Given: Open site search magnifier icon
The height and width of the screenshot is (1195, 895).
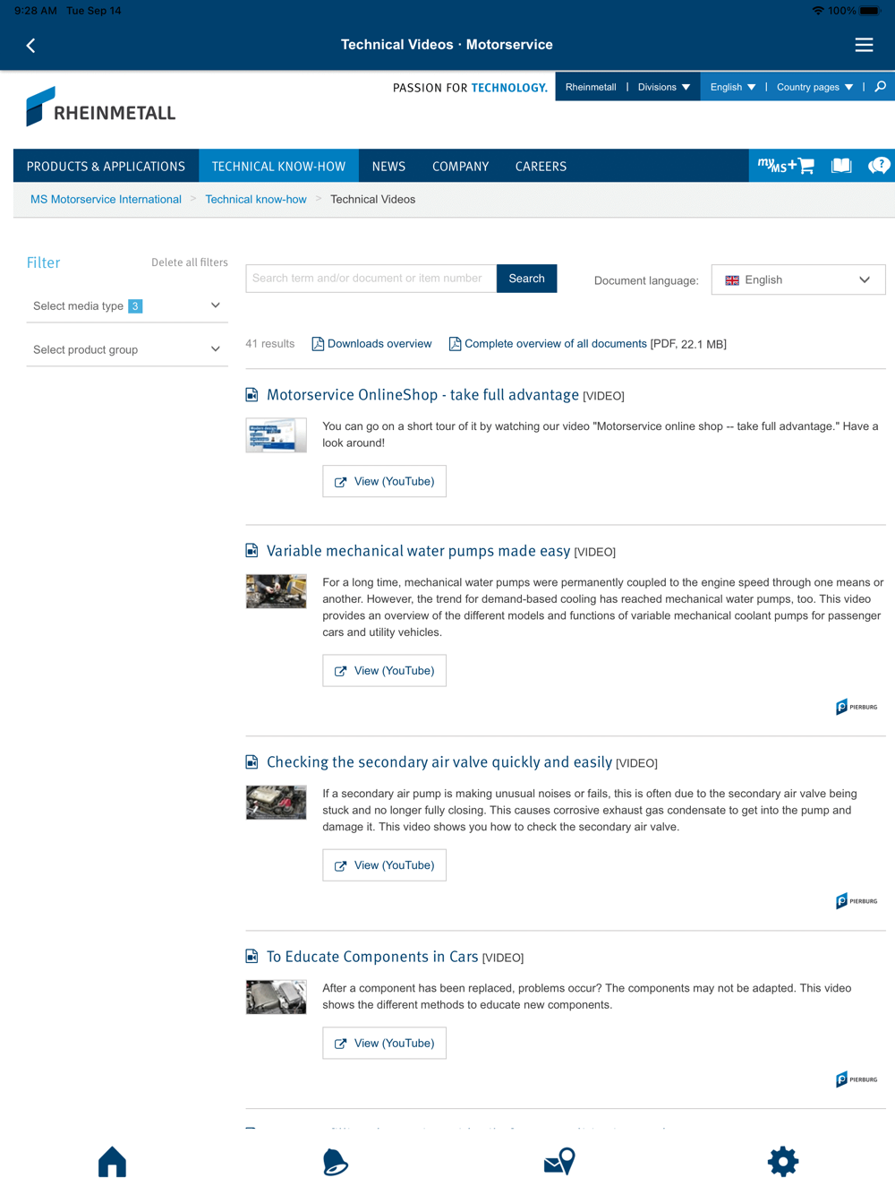Looking at the screenshot, I should [881, 87].
